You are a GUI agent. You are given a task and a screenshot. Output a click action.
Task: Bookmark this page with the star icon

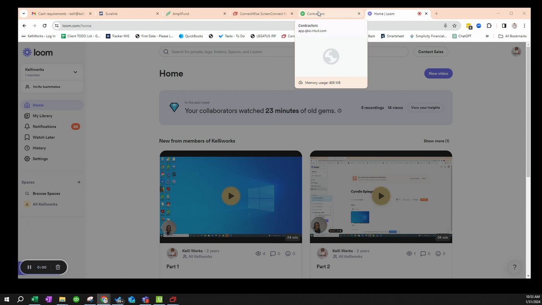[454, 25]
